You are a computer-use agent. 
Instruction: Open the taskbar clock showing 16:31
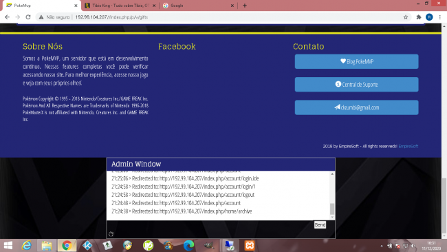click(x=431, y=246)
